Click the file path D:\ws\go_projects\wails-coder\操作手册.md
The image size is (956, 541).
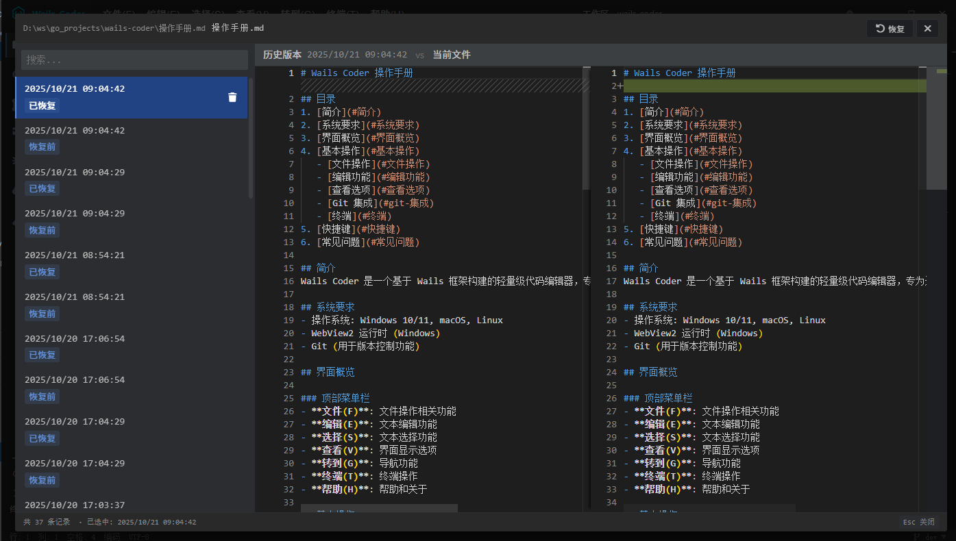(114, 28)
